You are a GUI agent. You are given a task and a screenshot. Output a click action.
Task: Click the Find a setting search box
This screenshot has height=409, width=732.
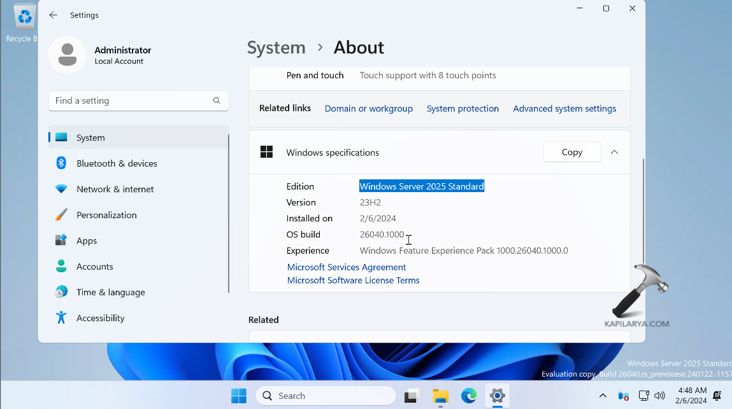(131, 101)
